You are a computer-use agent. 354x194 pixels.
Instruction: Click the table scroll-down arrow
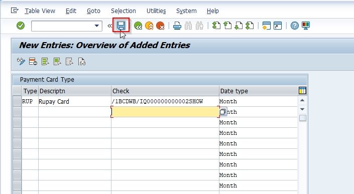coord(302,109)
